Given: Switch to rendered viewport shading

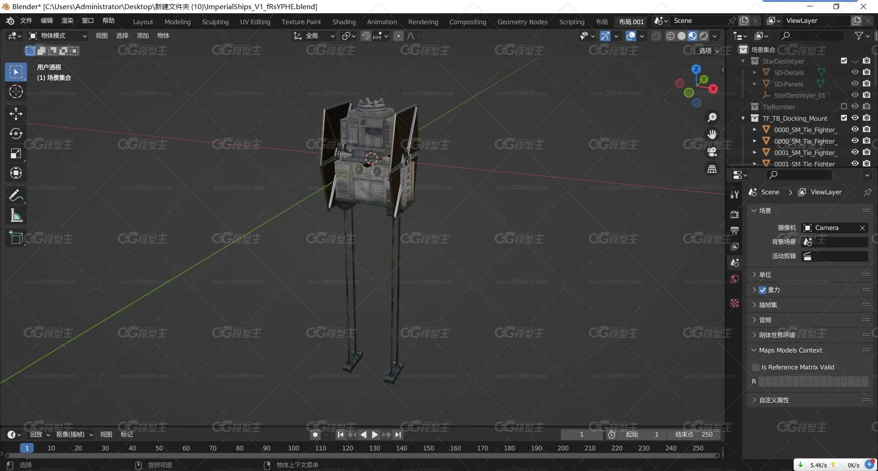Looking at the screenshot, I should (x=704, y=36).
